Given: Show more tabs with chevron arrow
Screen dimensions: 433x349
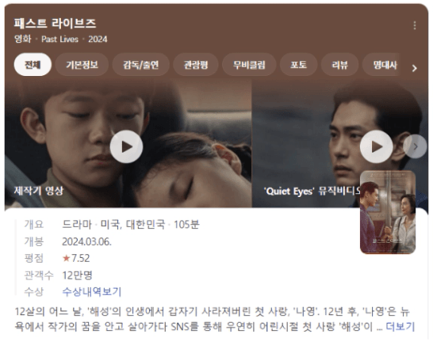Looking at the screenshot, I should [414, 68].
